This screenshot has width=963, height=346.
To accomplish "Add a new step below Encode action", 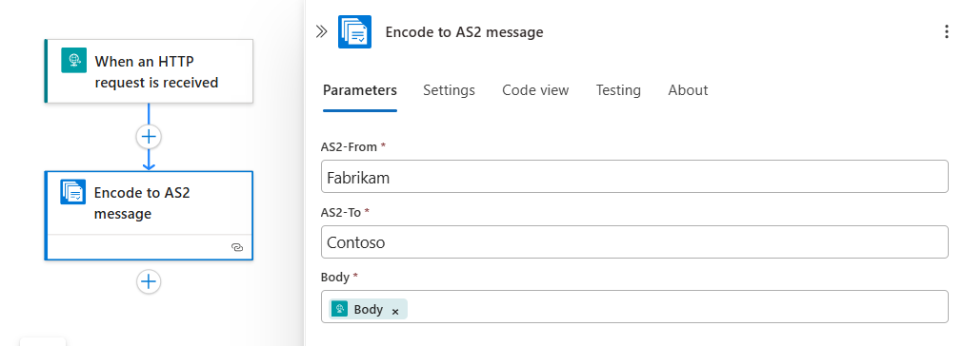I will tap(148, 281).
